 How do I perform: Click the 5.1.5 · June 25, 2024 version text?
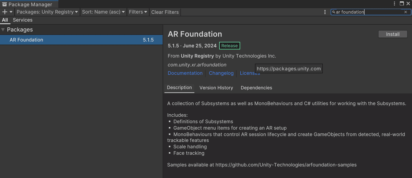(x=192, y=46)
